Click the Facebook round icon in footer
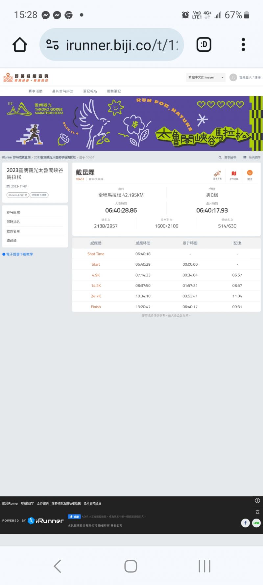The image size is (263, 585). pos(245,523)
